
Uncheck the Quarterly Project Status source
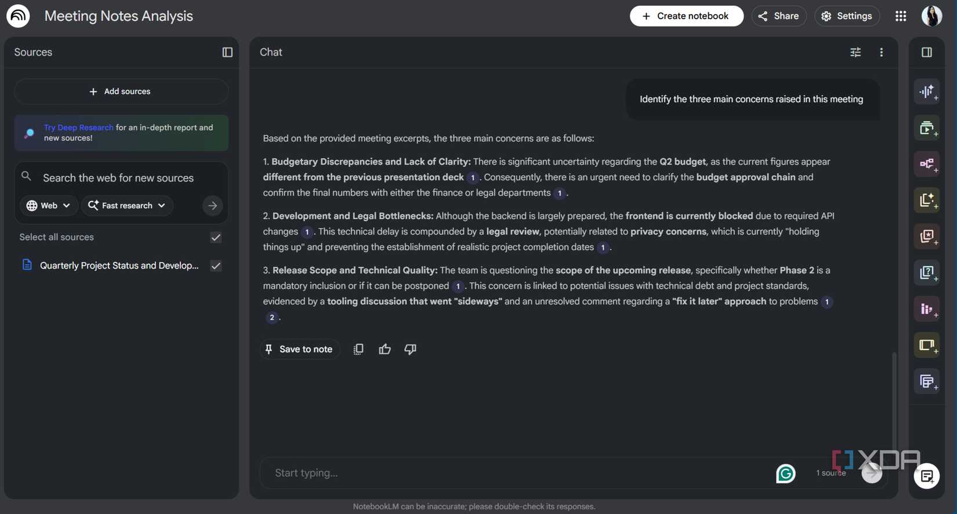(215, 265)
